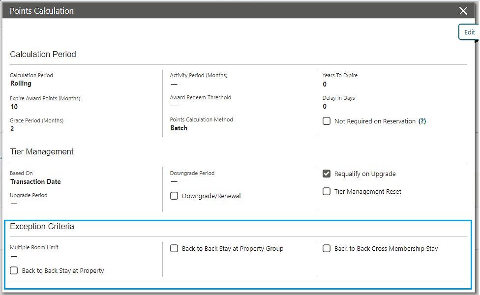Click the Calculation Period section heading

point(43,54)
